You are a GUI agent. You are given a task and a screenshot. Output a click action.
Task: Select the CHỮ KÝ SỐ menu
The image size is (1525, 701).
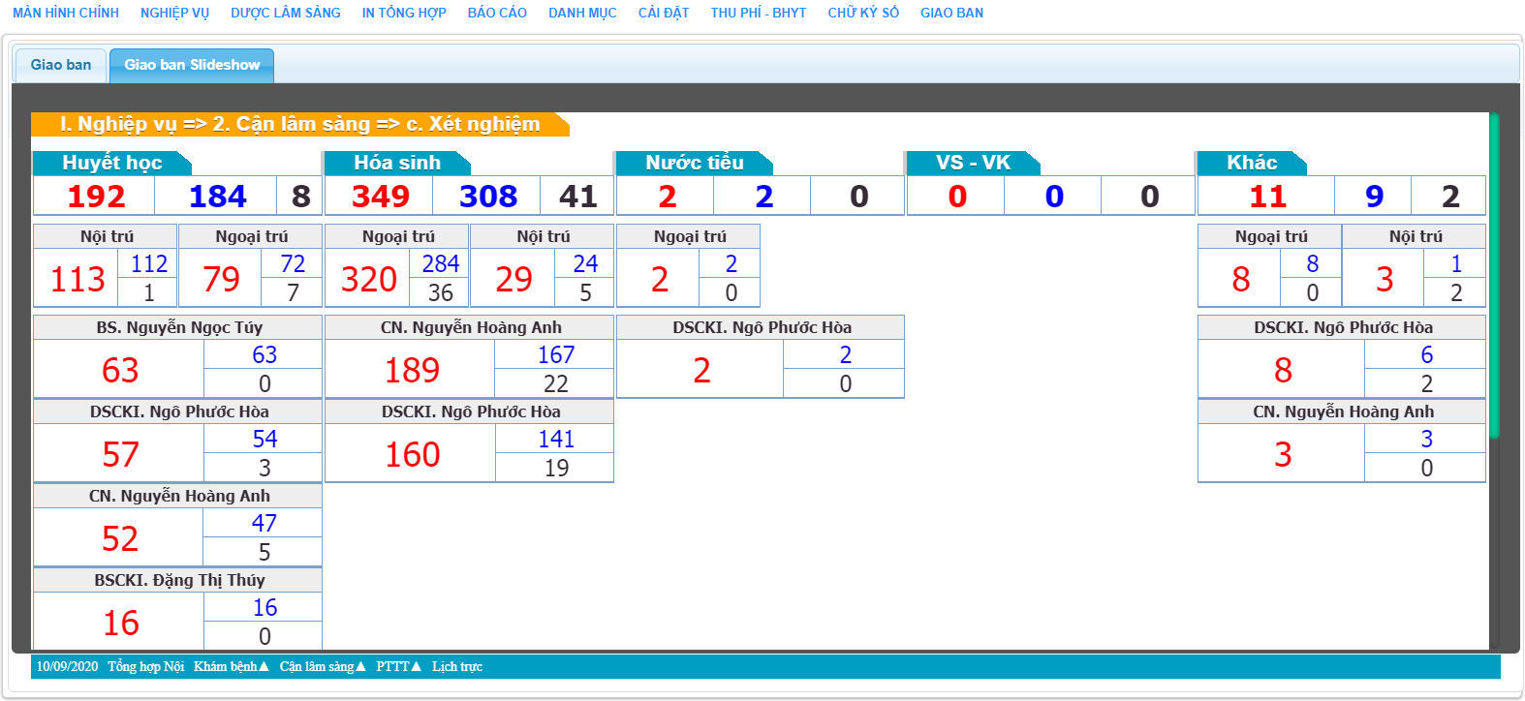[862, 13]
